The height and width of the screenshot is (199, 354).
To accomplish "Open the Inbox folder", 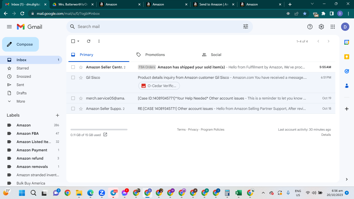I will pyautogui.click(x=31, y=60).
